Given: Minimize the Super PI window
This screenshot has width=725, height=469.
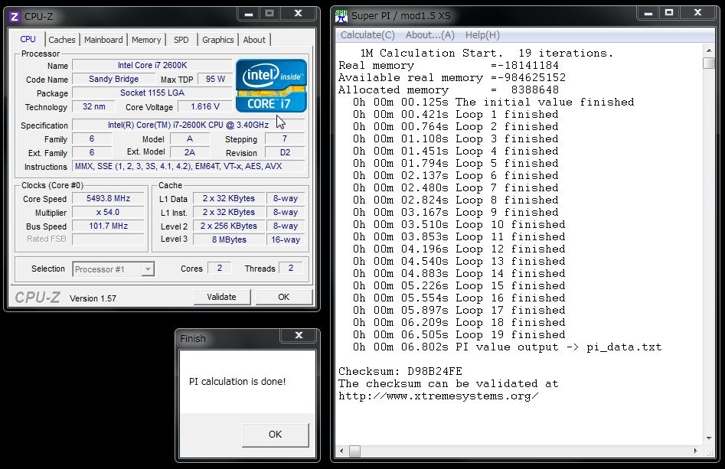Looking at the screenshot, I should click(648, 13).
